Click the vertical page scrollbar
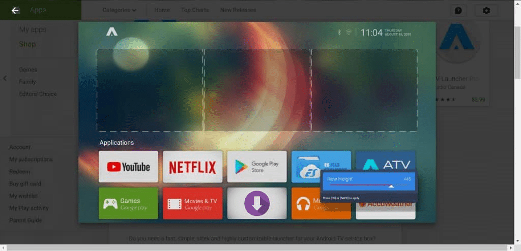 (517, 51)
